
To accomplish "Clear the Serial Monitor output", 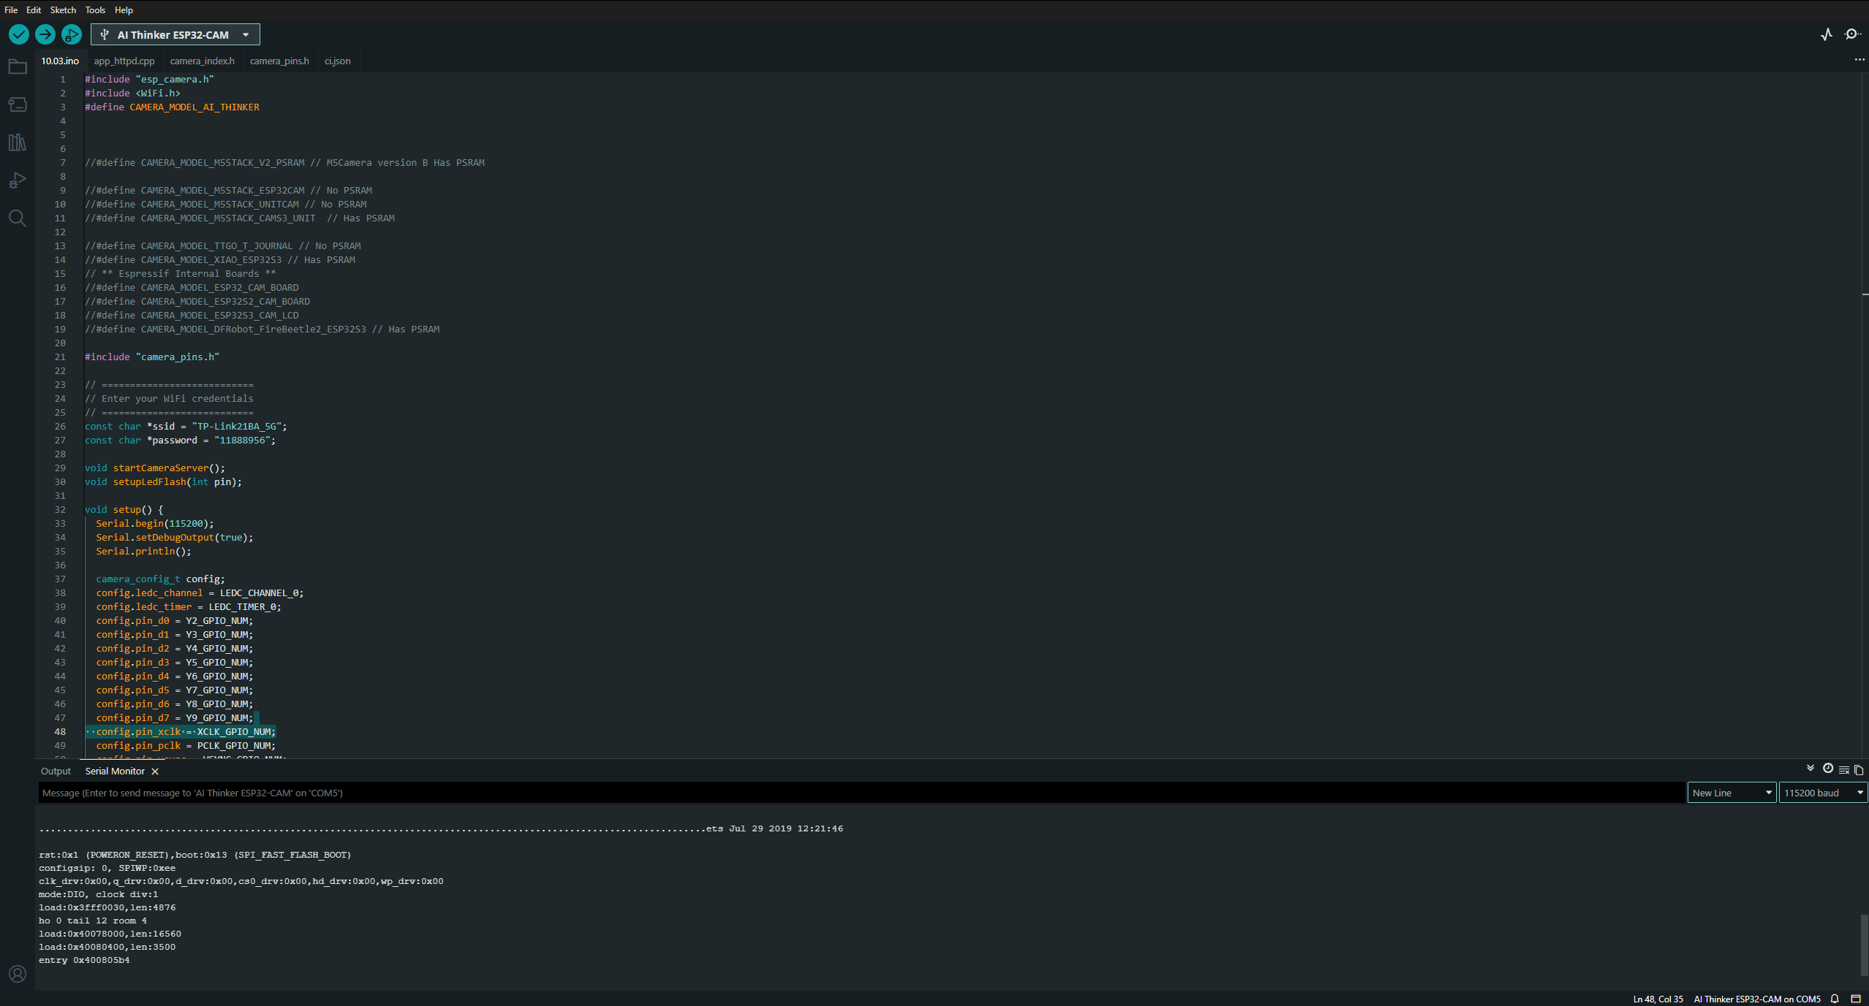I will [1843, 770].
